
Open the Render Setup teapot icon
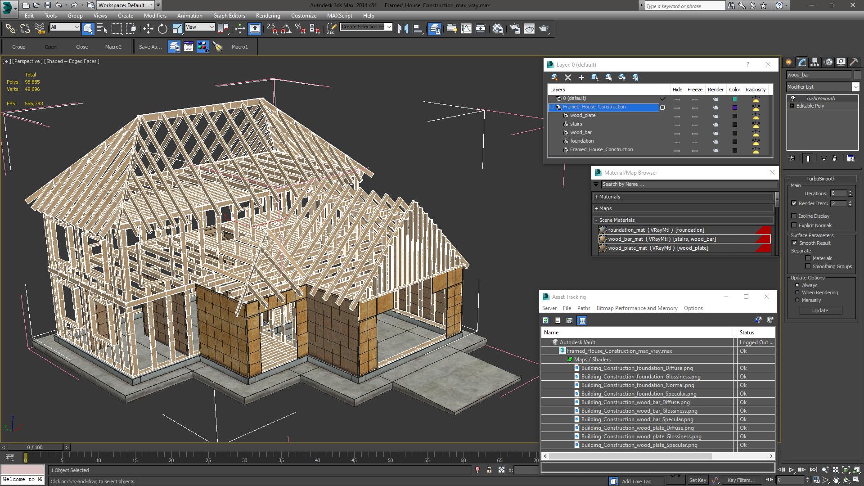(x=515, y=29)
